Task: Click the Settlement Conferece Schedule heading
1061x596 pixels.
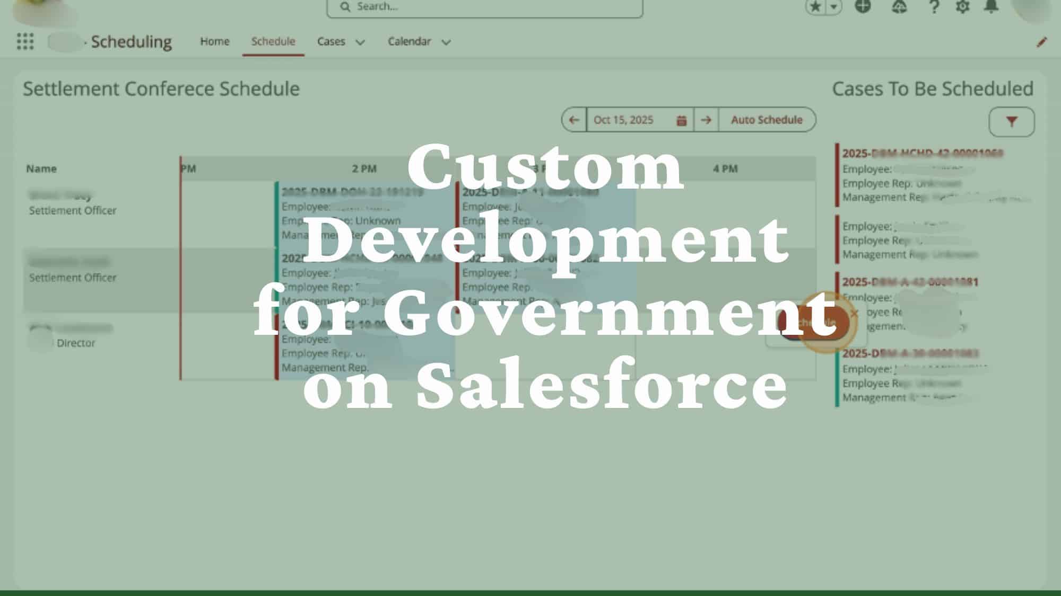Action: tap(161, 88)
